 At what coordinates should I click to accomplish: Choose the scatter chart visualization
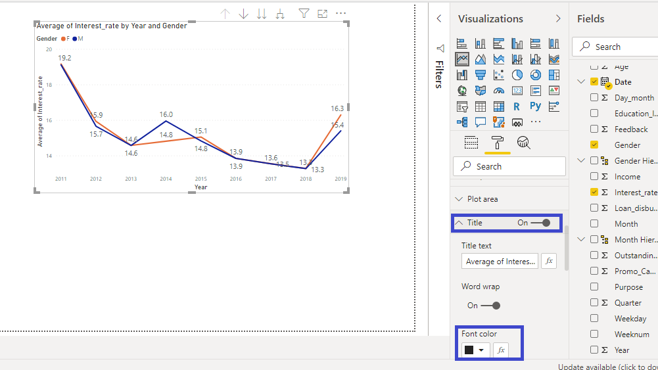[499, 75]
